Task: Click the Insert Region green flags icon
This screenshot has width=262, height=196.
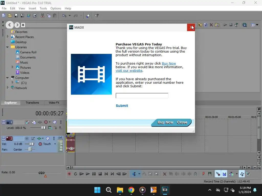Action: [x=210, y=174]
